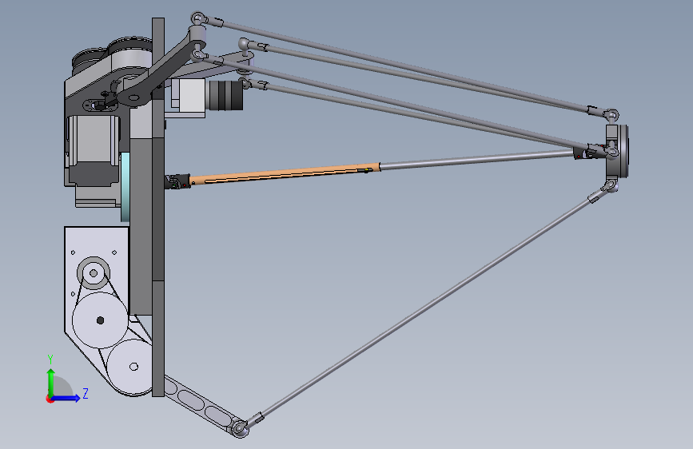Click the red origin point of the triad
This screenshot has height=449, width=693.
tap(50, 399)
